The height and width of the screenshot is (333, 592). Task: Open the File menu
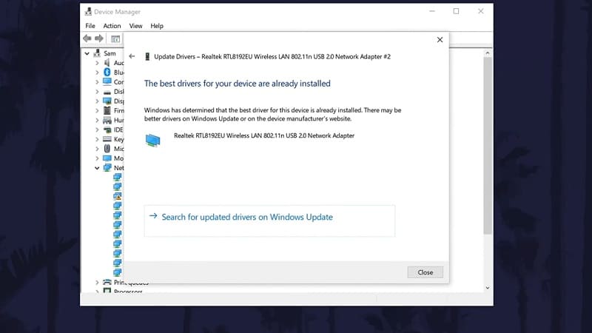(x=90, y=26)
